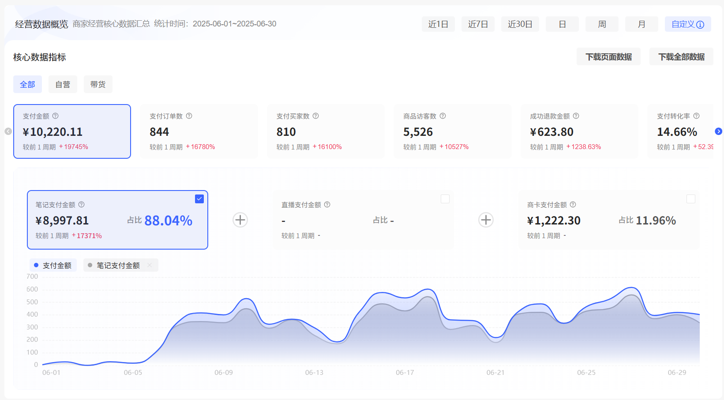724x400 pixels.
Task: Check the 直播支付金额 checkbox
Action: [445, 199]
